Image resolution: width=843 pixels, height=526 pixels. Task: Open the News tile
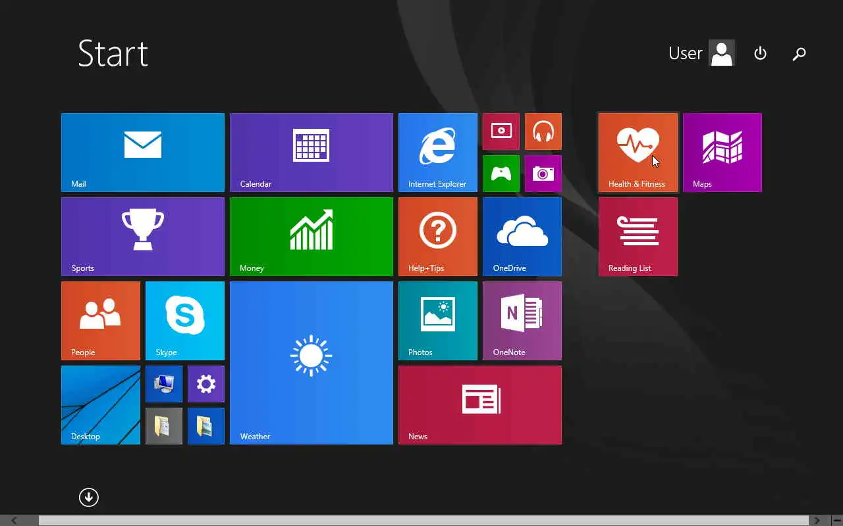tap(480, 405)
